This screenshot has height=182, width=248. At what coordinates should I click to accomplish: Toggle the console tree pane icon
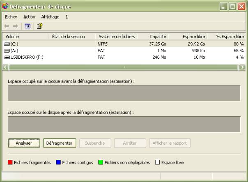pyautogui.click(x=28, y=26)
